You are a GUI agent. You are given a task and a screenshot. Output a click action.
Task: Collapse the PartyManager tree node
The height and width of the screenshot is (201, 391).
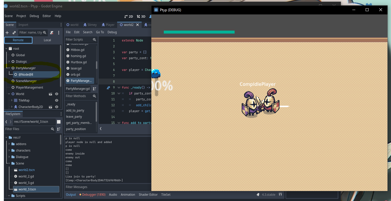click(x=9, y=68)
